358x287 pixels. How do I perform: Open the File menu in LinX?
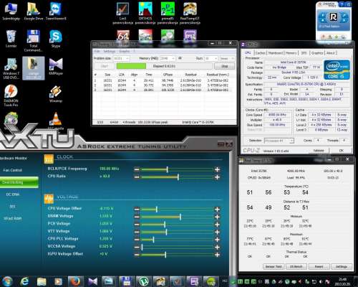(97, 51)
